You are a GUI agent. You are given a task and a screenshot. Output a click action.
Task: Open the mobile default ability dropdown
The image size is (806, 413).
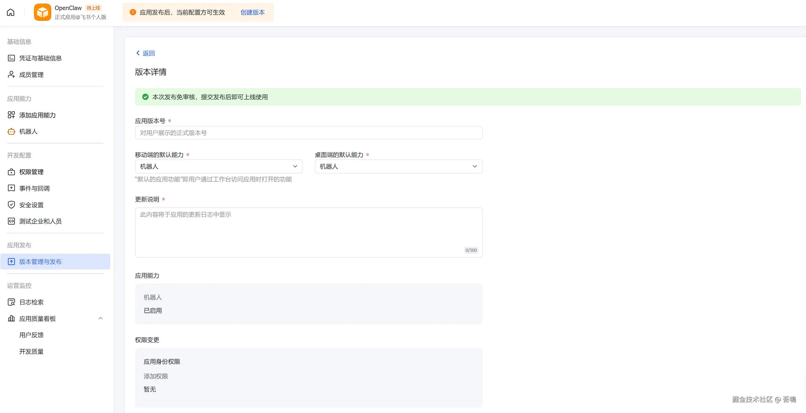click(218, 166)
